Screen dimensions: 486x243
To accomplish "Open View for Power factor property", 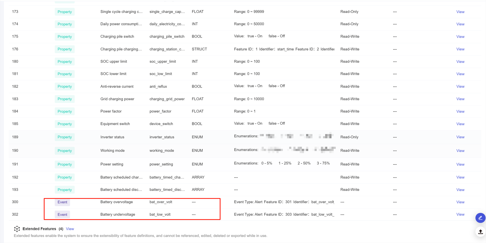I will coord(460,112).
